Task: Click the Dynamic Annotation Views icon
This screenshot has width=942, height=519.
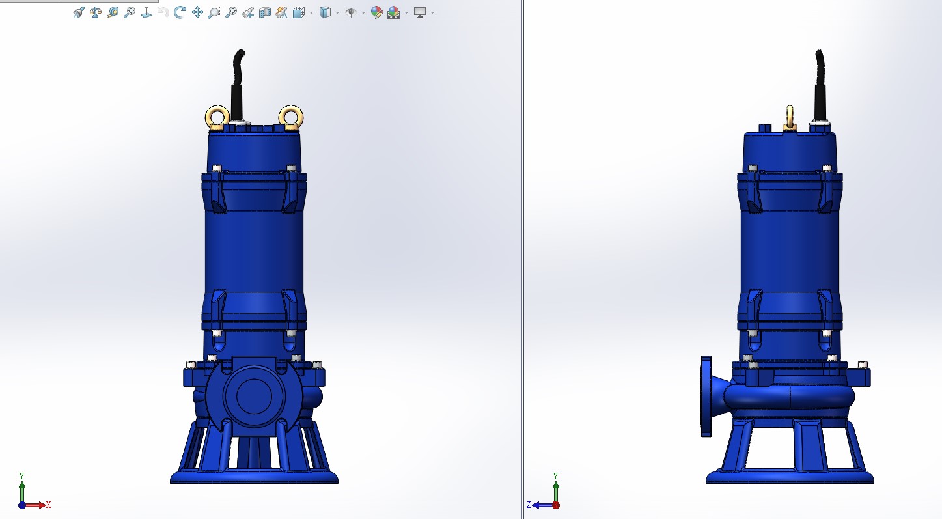Action: click(281, 12)
